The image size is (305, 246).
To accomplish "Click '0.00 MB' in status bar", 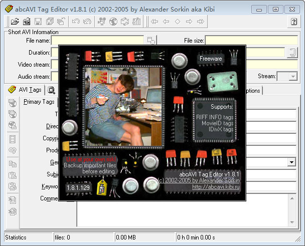I will (126, 237).
